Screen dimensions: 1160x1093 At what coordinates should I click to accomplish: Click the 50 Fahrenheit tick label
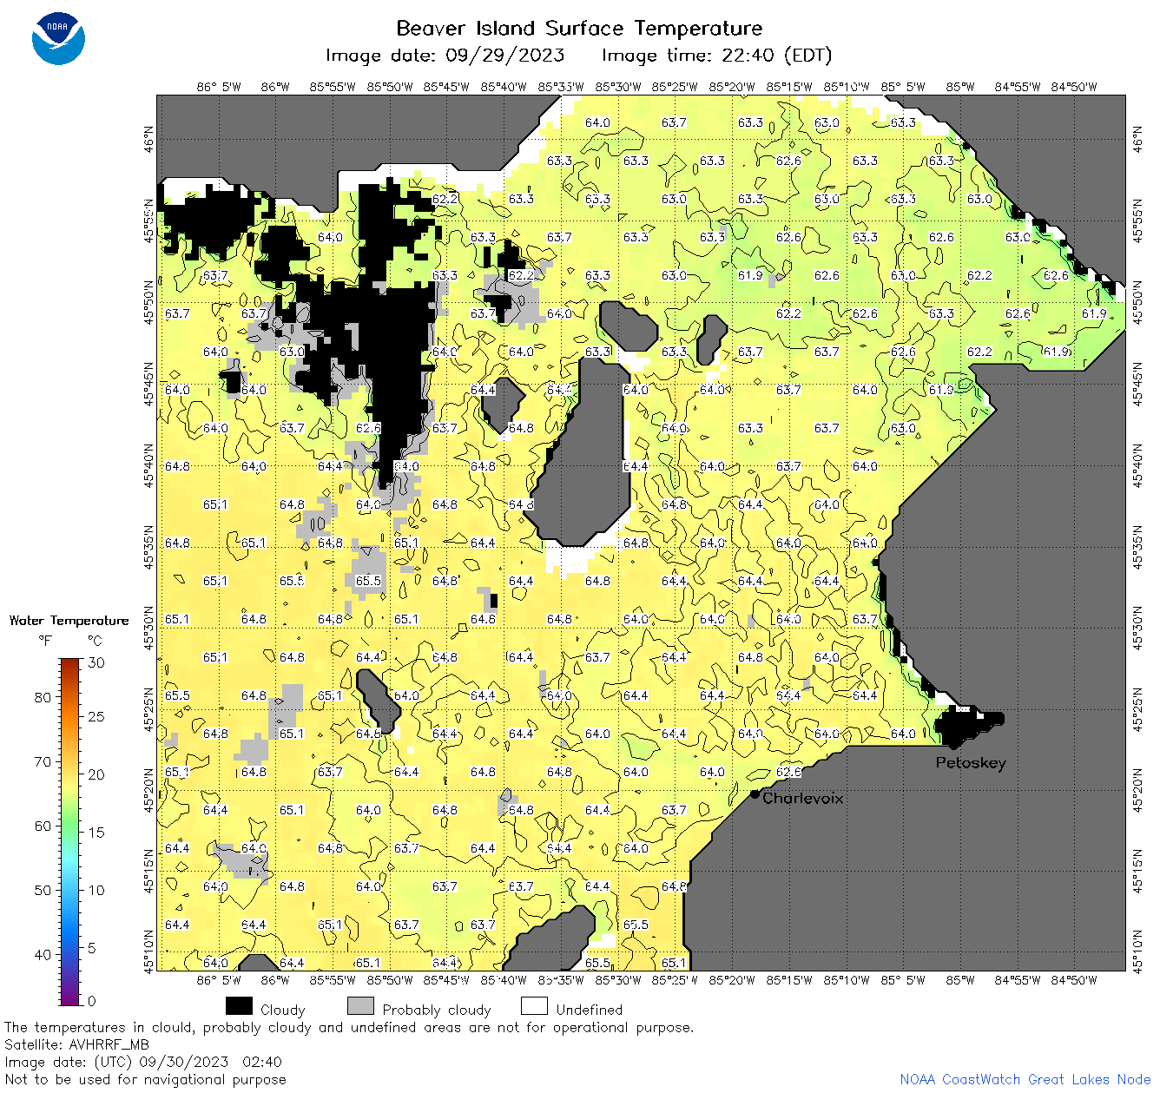[x=43, y=890]
